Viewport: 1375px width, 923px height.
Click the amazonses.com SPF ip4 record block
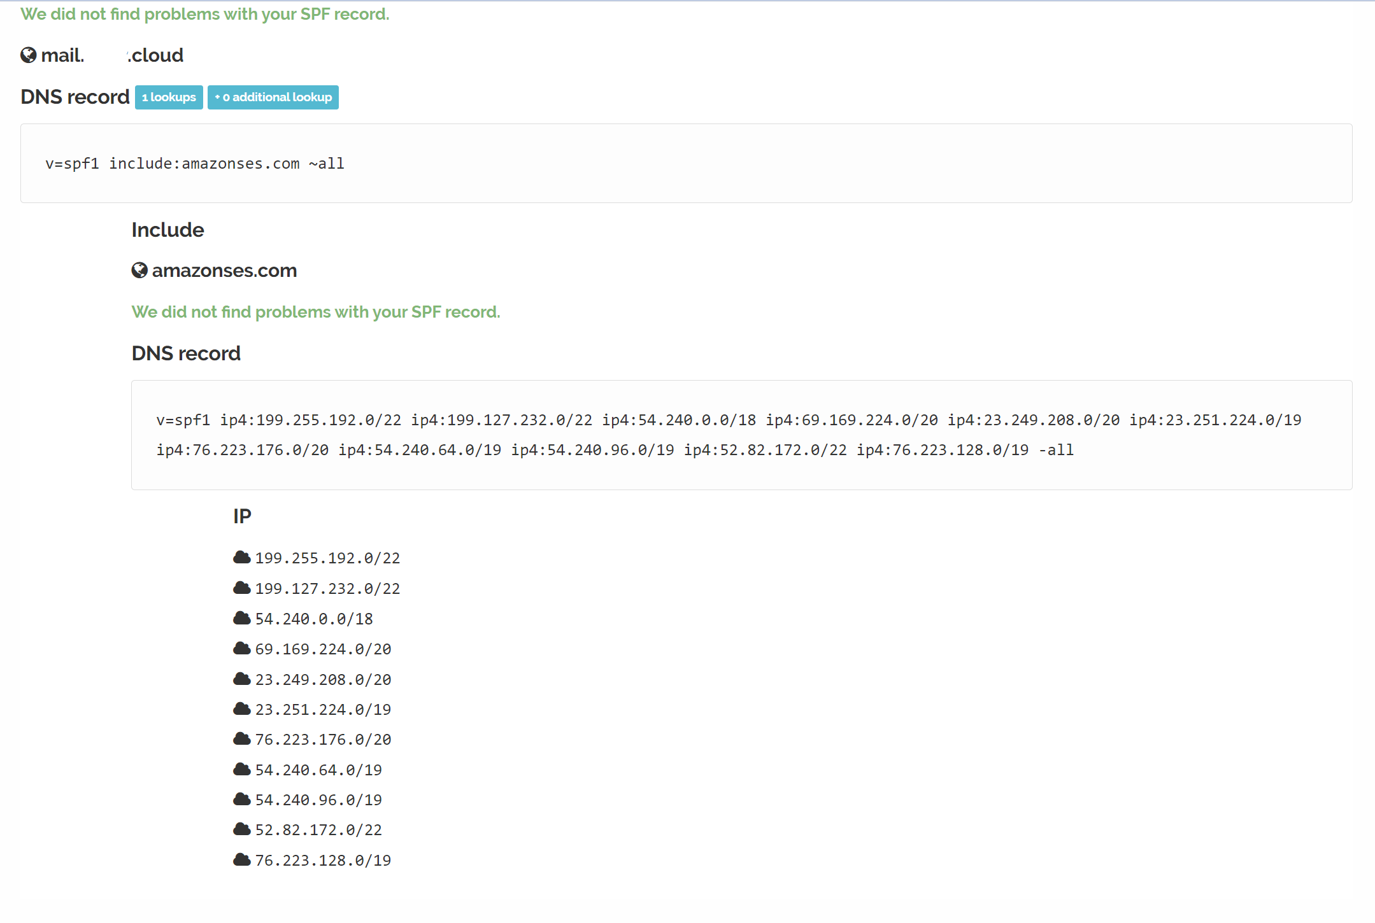coord(742,435)
